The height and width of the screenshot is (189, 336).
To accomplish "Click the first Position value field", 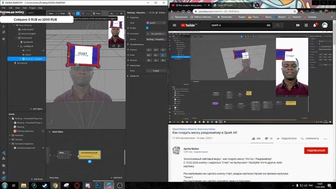I will click(149, 50).
